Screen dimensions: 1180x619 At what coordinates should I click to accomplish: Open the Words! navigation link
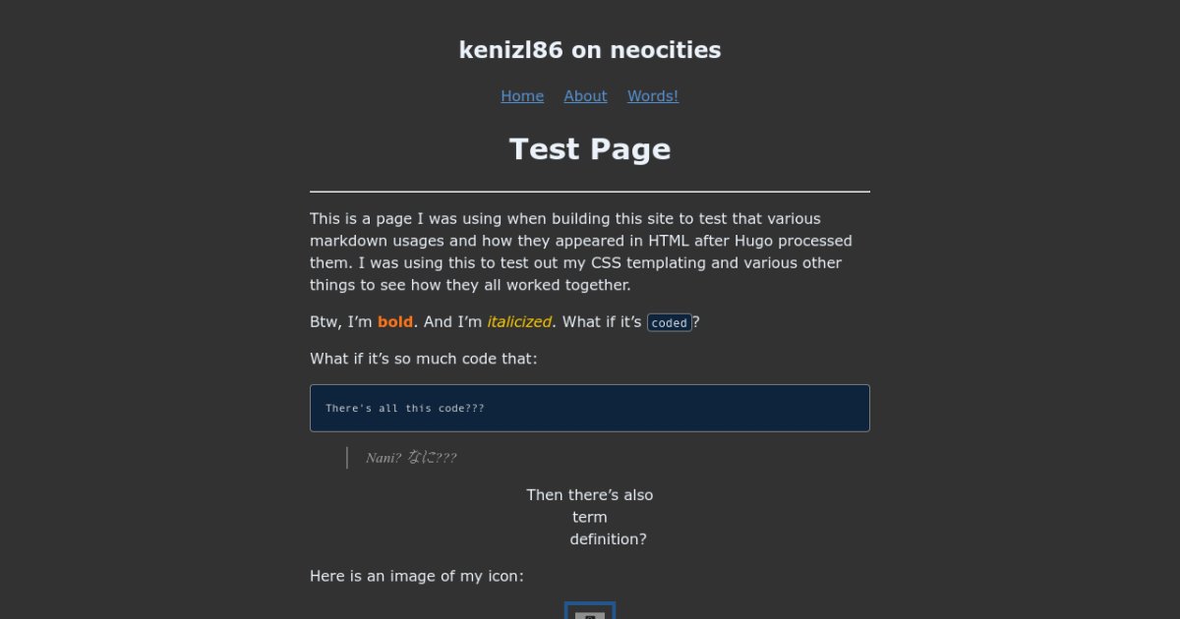(653, 96)
